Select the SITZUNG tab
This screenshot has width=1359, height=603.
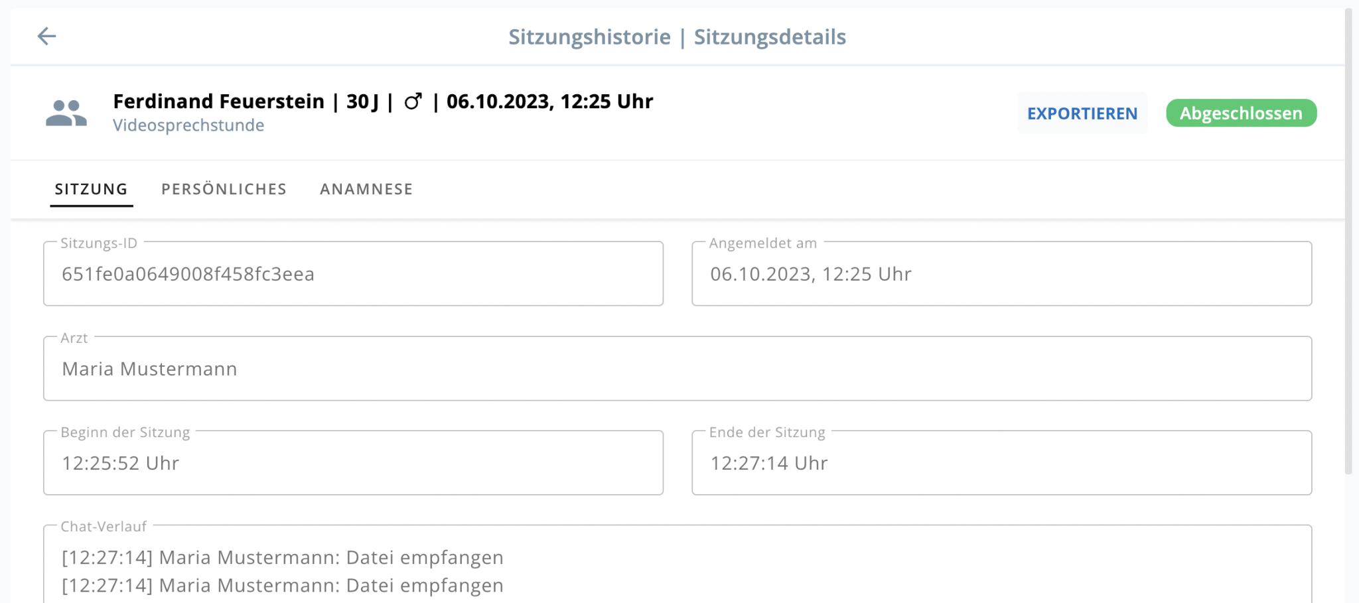pyautogui.click(x=91, y=189)
